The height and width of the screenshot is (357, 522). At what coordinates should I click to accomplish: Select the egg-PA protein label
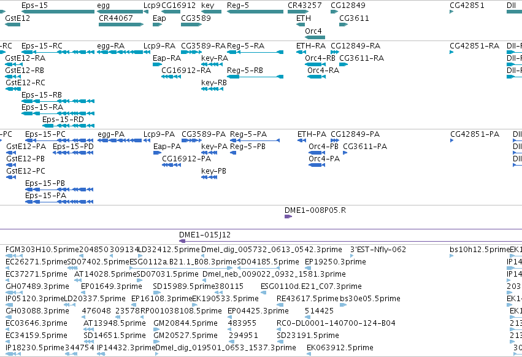point(111,134)
